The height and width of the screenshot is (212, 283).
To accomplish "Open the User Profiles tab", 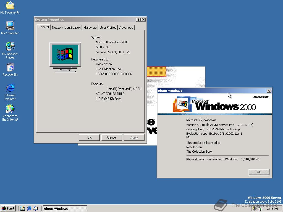I will (x=108, y=28).
